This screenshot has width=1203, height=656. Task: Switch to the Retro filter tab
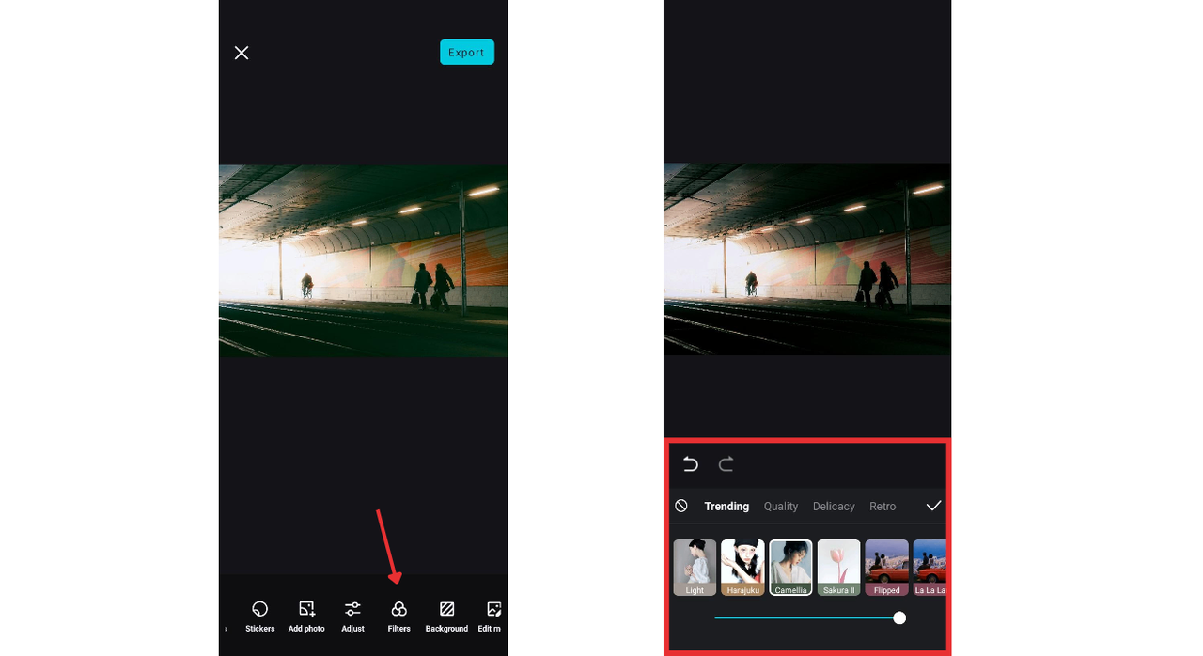(883, 507)
